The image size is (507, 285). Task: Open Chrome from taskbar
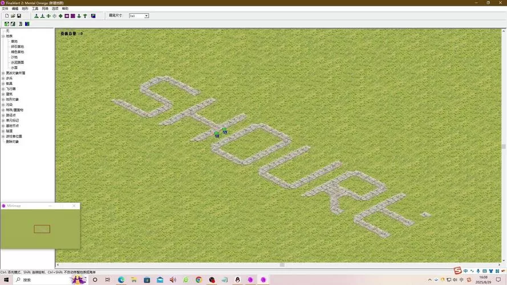pyautogui.click(x=198, y=280)
